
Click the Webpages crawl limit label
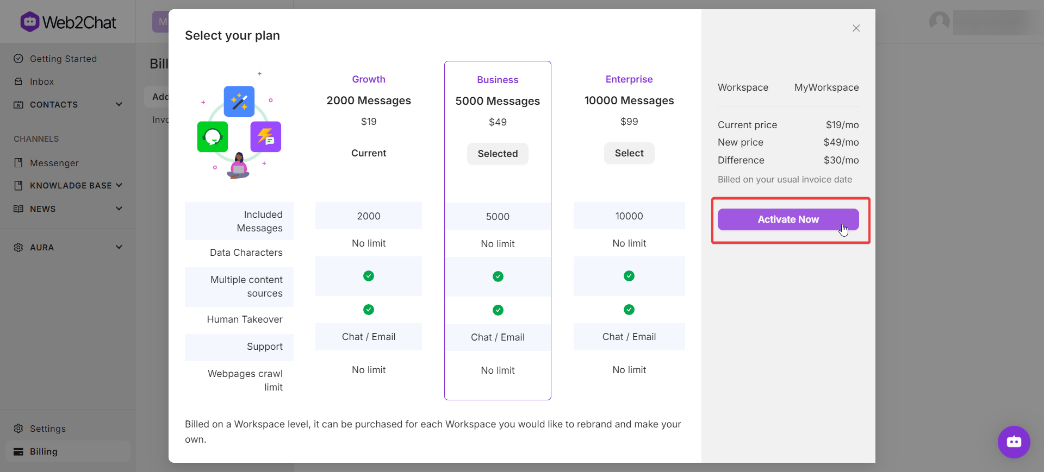pyautogui.click(x=245, y=380)
